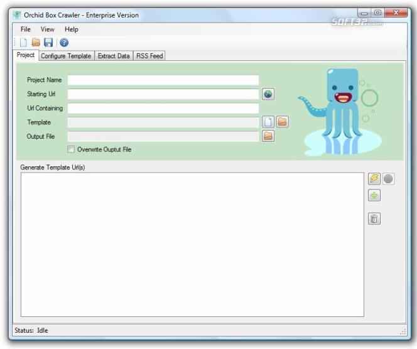Switch to the RSS Feed tab

click(149, 56)
